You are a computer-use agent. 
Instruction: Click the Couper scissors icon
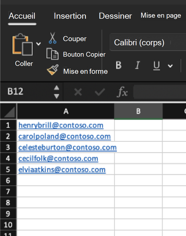(52, 38)
